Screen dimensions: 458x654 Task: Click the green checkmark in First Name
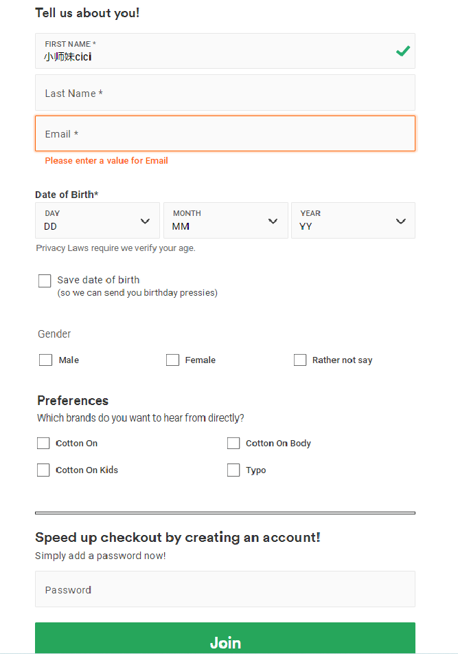point(403,51)
